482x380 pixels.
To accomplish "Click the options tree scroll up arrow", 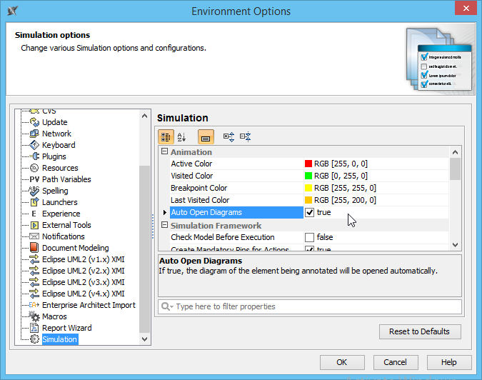I will coord(144,116).
